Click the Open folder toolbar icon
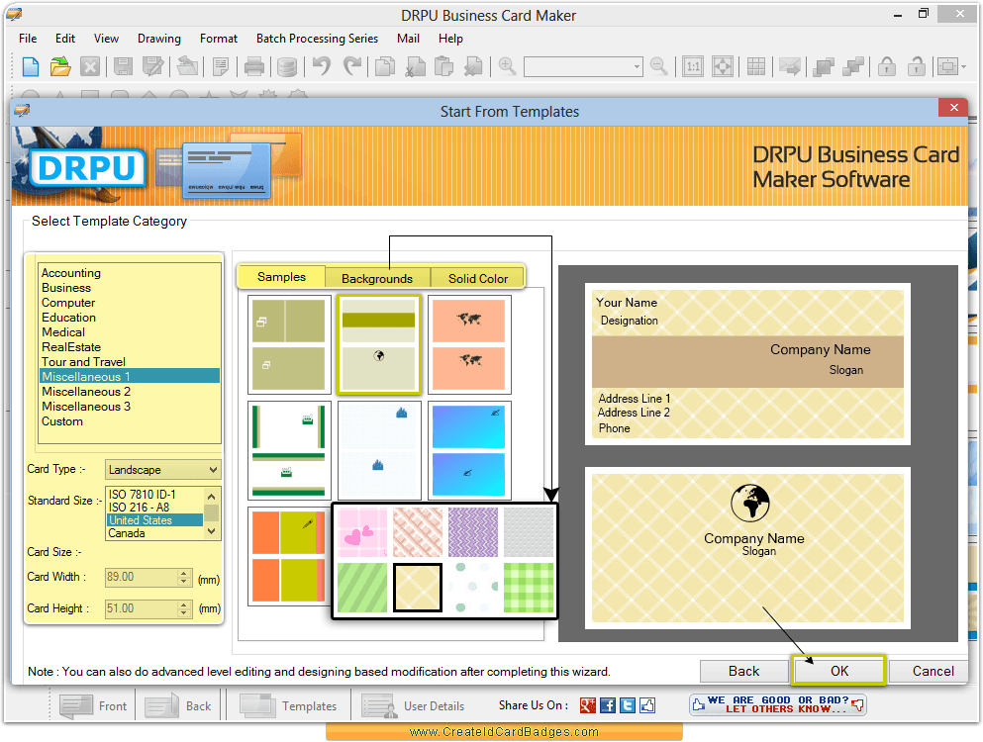 point(60,66)
